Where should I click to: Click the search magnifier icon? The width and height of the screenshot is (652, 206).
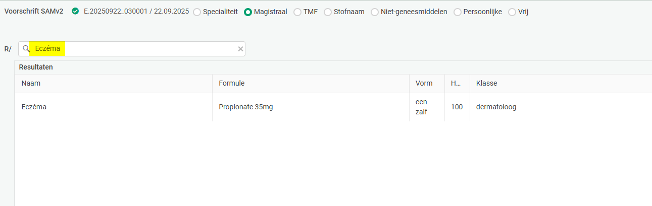tap(26, 49)
